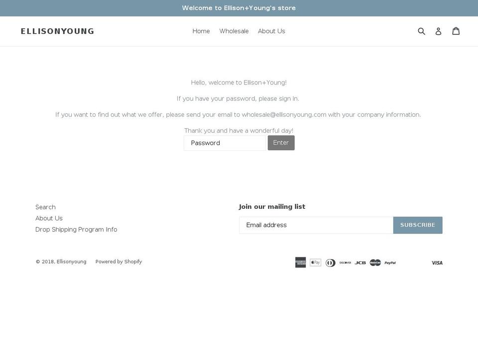478x358 pixels.
Task: Open the Wholesale navigation item
Action: pos(234,31)
